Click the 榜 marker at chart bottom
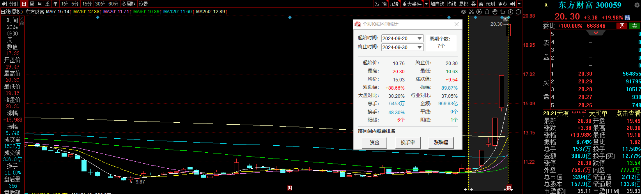This screenshot has height=194, width=641. 509,187
